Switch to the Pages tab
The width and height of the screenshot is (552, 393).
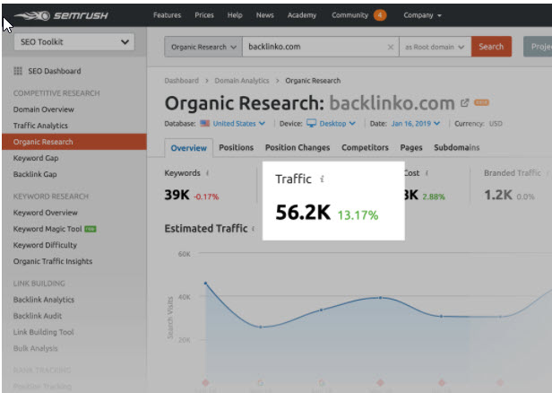(411, 148)
